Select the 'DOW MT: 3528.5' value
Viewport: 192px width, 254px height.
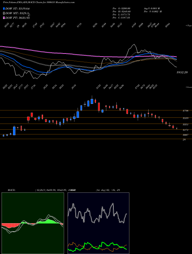pos(17,13)
